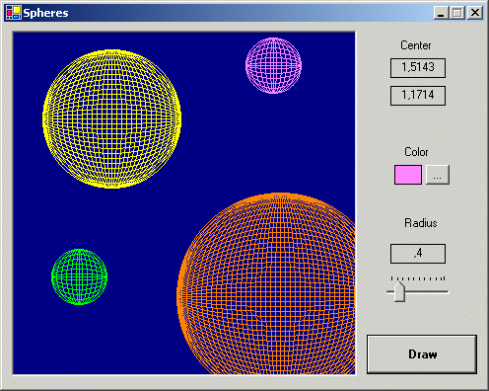Focus the first Center field showing 1,5143
The image size is (489, 391).
point(418,68)
